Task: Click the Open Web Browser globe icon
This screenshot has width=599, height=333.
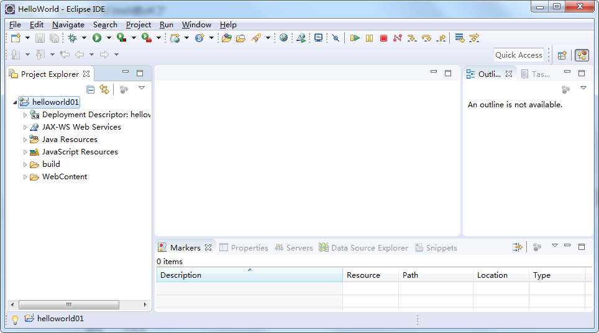Action: tap(283, 37)
